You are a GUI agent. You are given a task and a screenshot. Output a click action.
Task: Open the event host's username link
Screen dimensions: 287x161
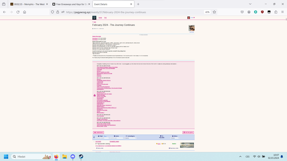(x=191, y=32)
